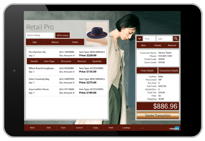
Task: Click Copy in the bottom toolbar
Action: tap(95, 128)
